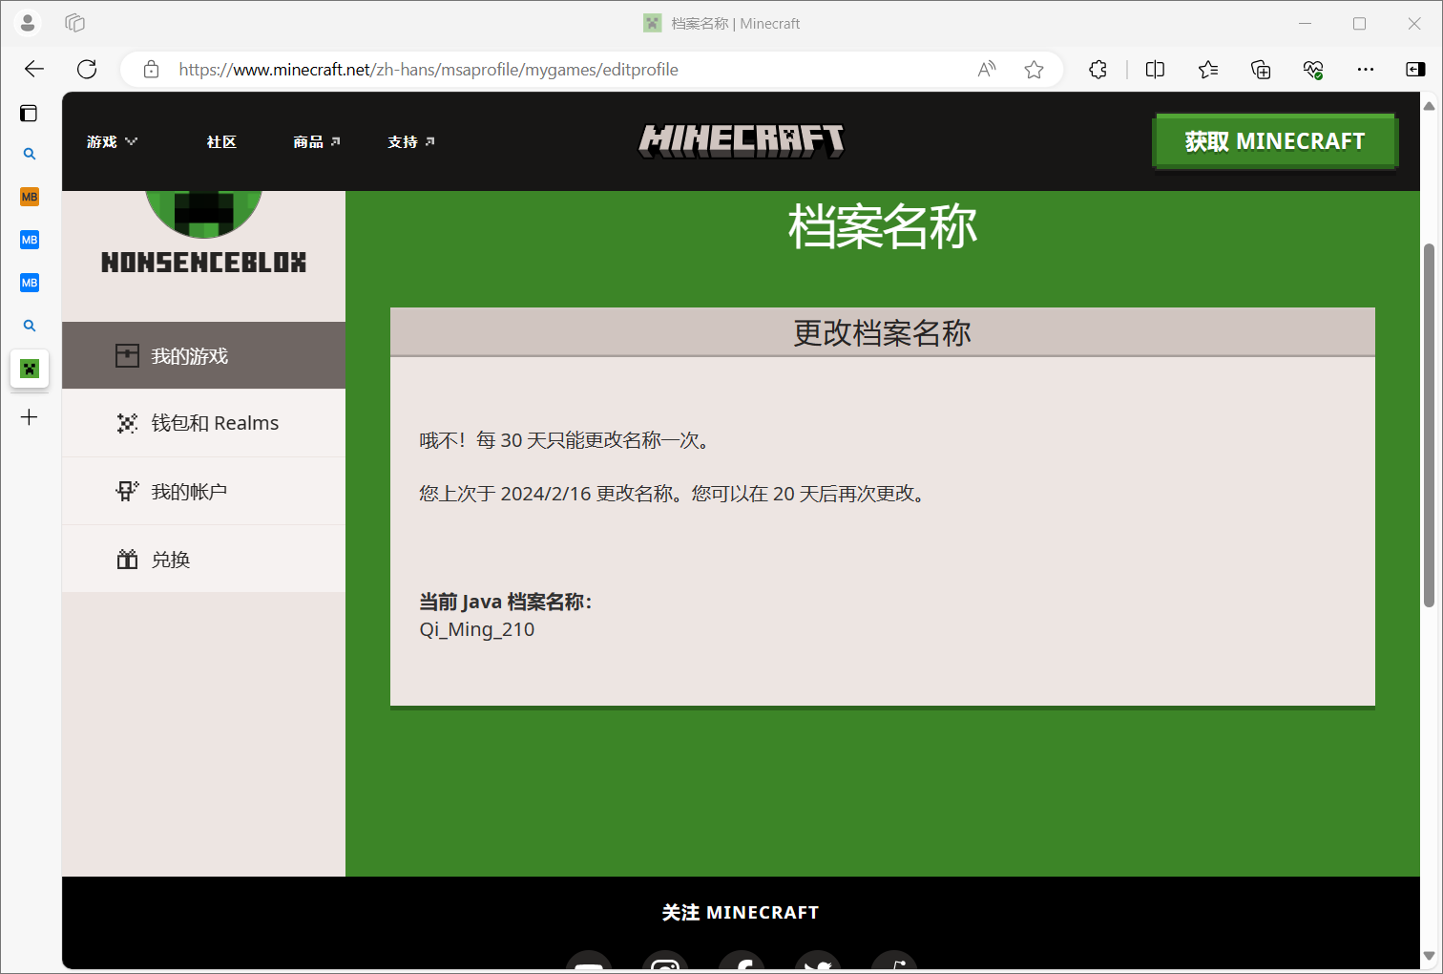Click the 关注 MINECRAFT footer heading

[741, 912]
